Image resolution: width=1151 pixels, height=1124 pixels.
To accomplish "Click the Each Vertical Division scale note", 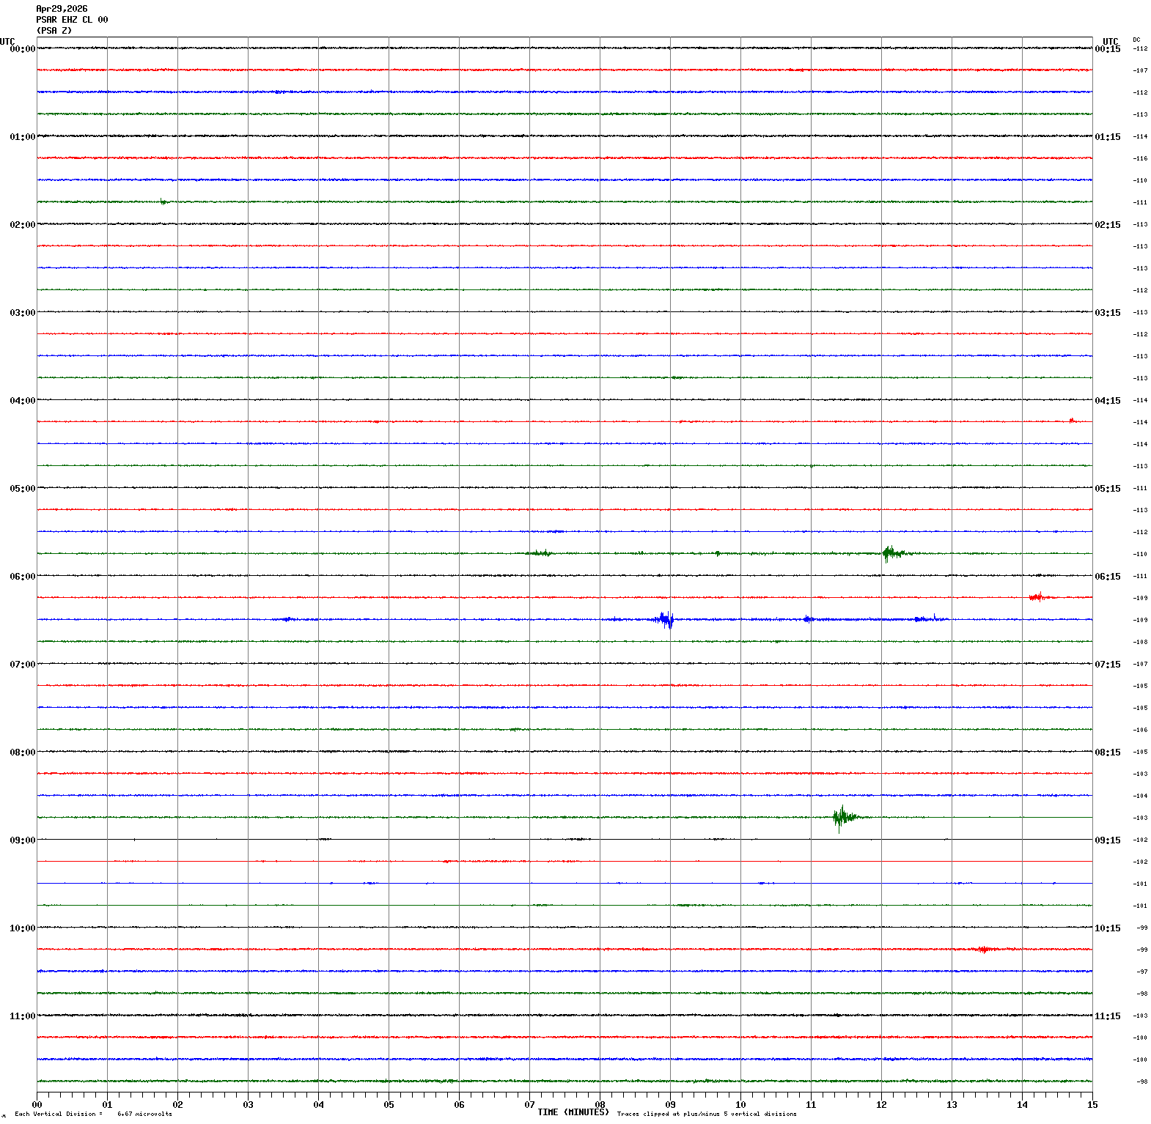I will 93,1114.
